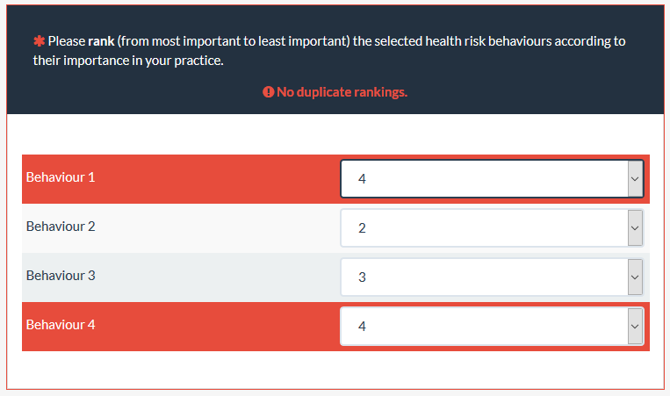This screenshot has height=396, width=670.
Task: Click the Behaviour 1 row label
Action: tap(61, 177)
